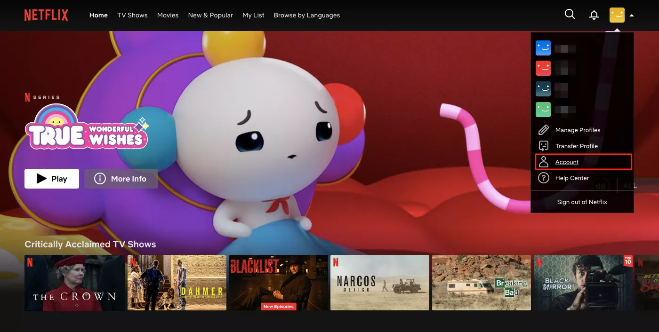Open Help Center
659x332 pixels.
tap(572, 178)
